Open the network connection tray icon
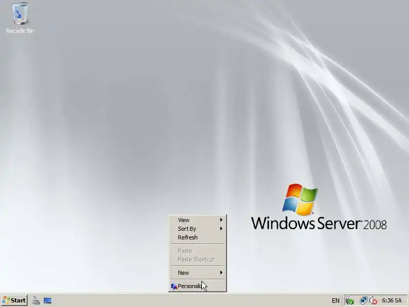The height and width of the screenshot is (307, 409). click(363, 301)
